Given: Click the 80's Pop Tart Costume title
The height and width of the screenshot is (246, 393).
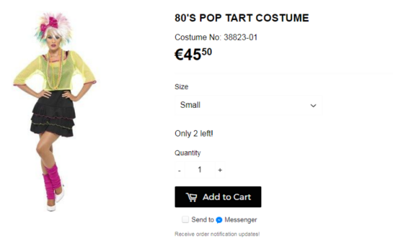Looking at the screenshot, I should 242,18.
